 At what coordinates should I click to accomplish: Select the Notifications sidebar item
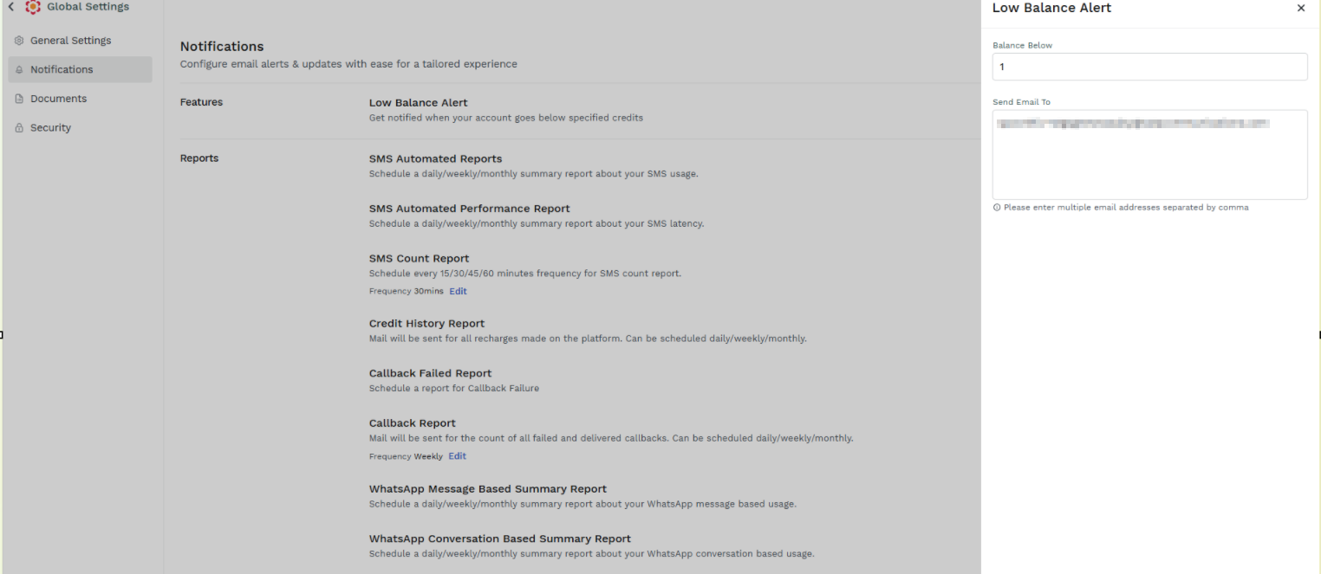[80, 70]
